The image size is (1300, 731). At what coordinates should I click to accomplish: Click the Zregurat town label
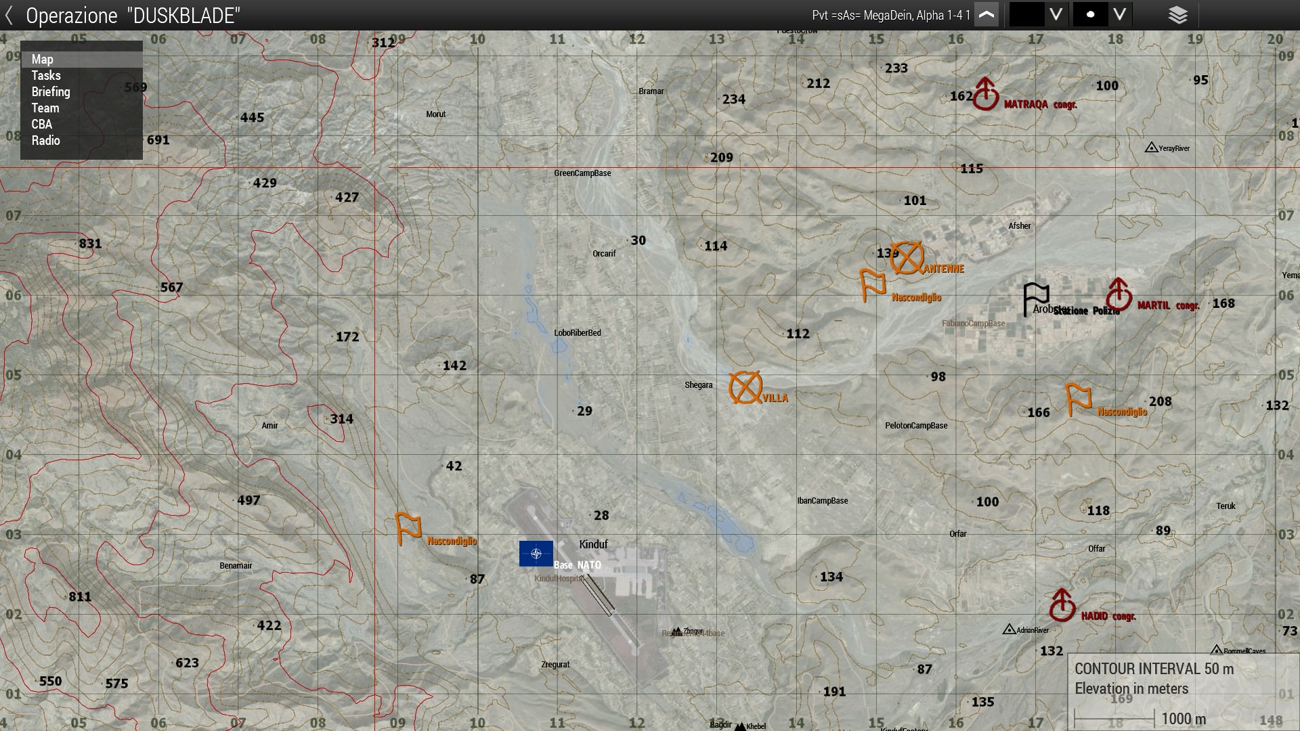[555, 665]
